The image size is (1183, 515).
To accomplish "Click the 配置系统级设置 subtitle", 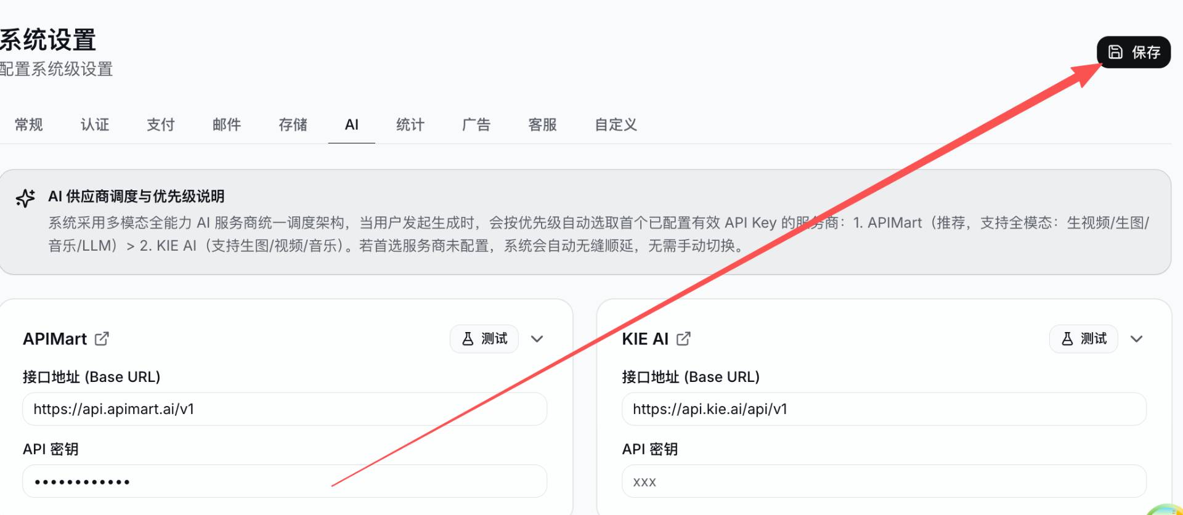I will pos(56,69).
